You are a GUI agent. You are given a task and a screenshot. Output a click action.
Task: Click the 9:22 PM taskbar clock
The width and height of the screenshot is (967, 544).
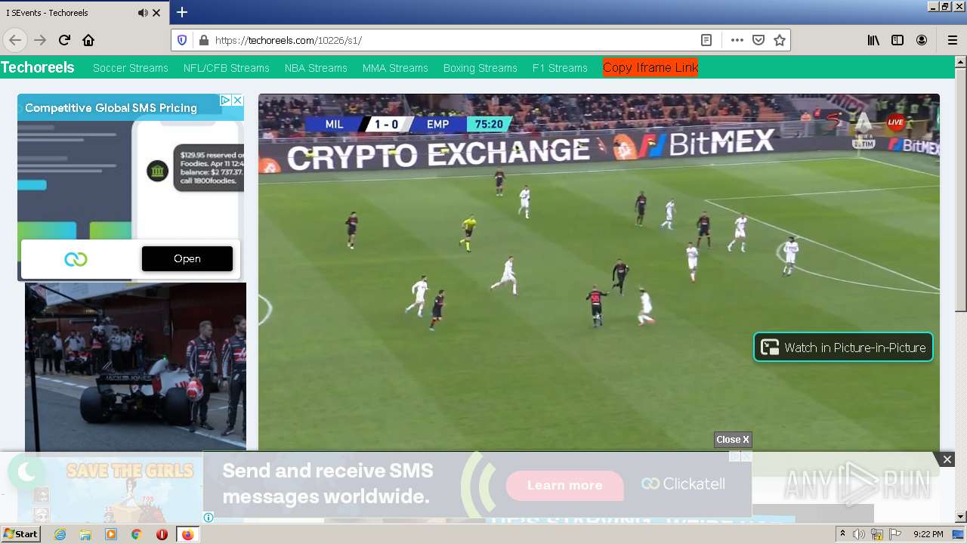pyautogui.click(x=928, y=534)
